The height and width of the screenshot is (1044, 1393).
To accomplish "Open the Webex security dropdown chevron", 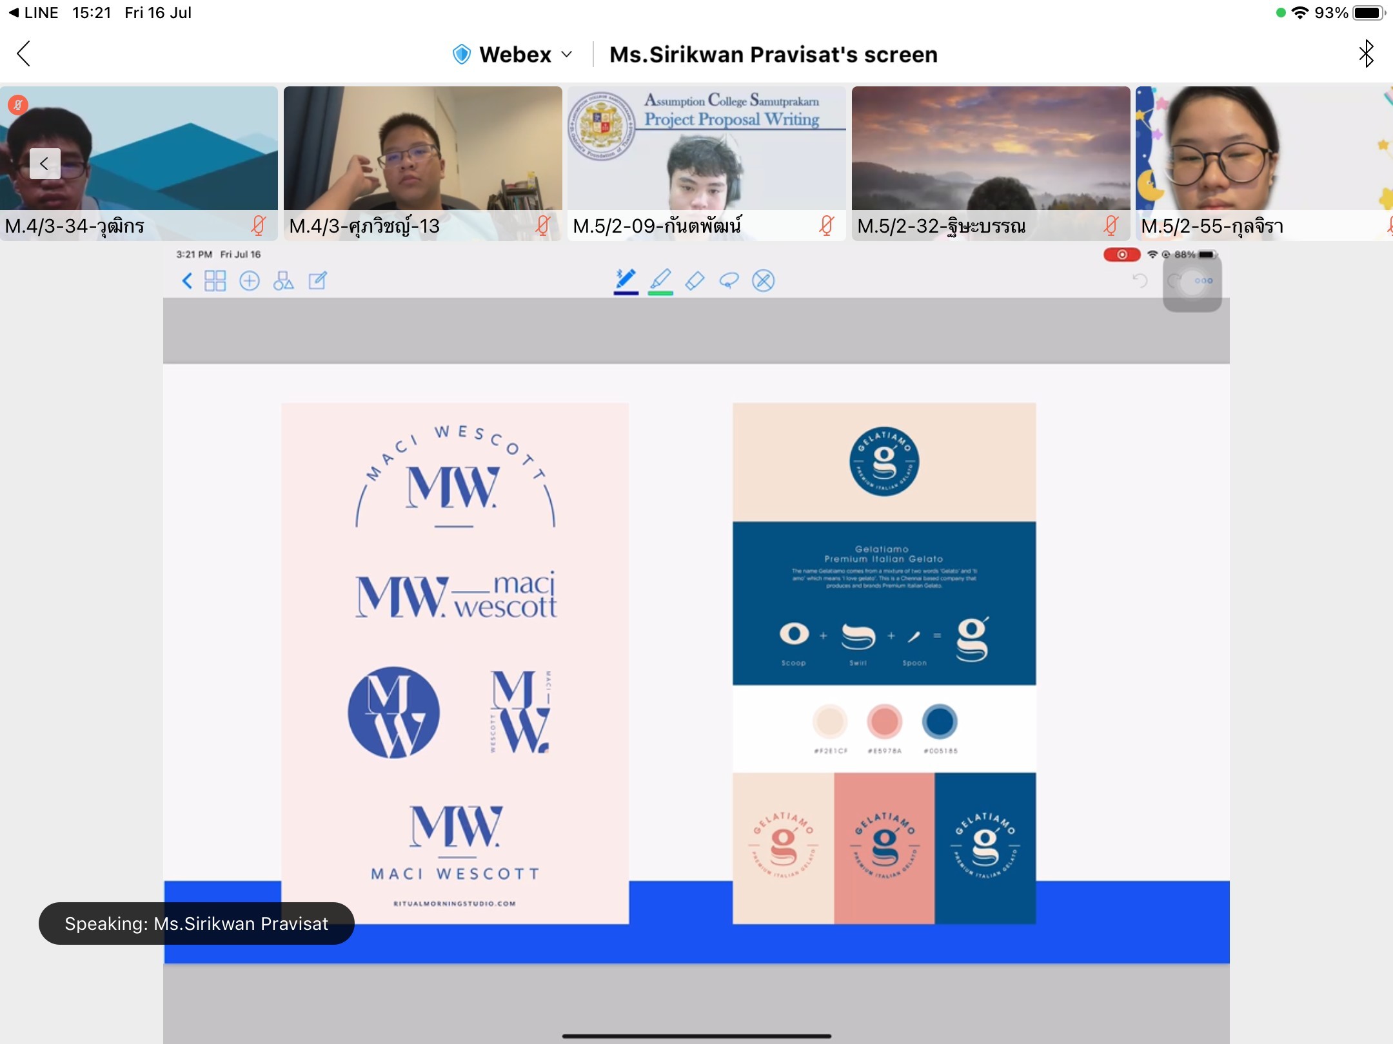I will pos(567,55).
